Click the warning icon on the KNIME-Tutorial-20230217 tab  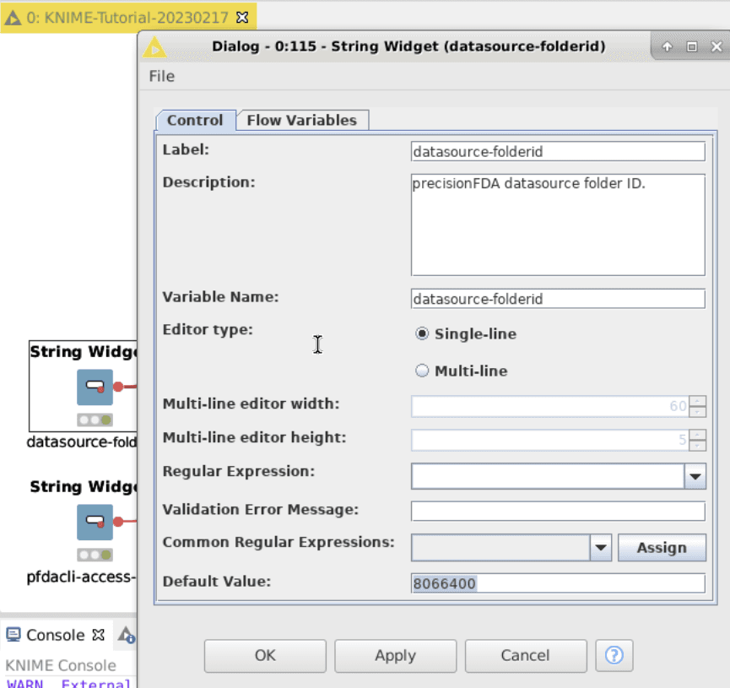point(13,19)
